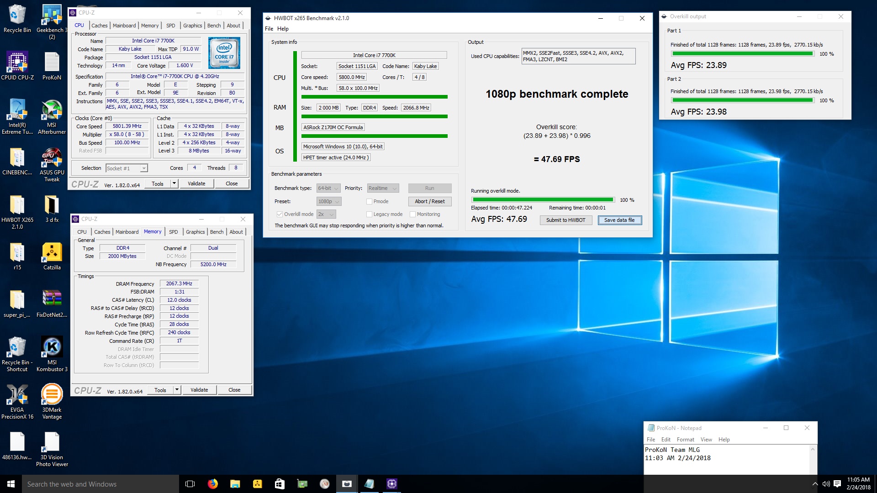Expand the Preset 1080p dropdown

tap(329, 201)
